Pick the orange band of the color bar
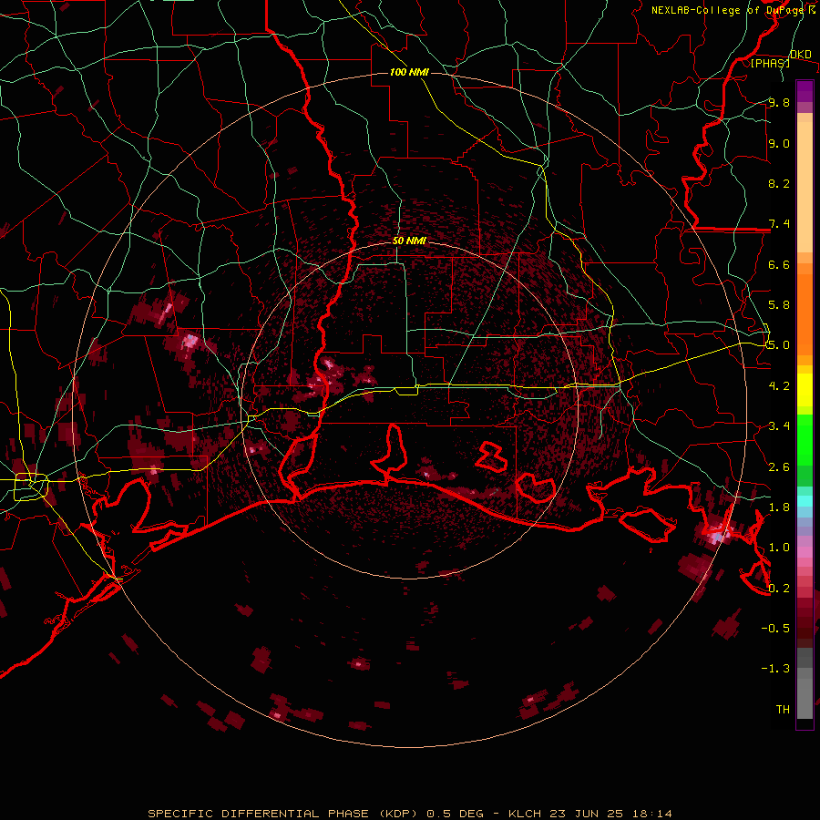 [x=805, y=309]
